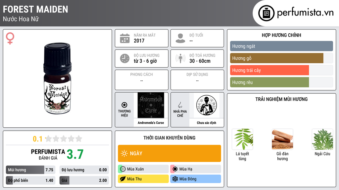Screen dimensions: 339x190
Task: Click the perfumer illustration thumbnail
Action: point(207,105)
